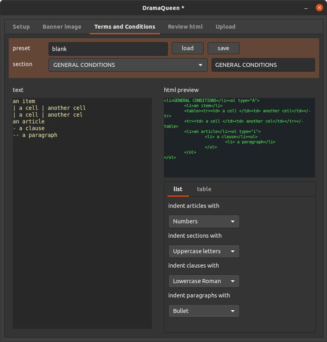Open the indent articles with Numbers dropdown
327x342 pixels.
(x=204, y=221)
